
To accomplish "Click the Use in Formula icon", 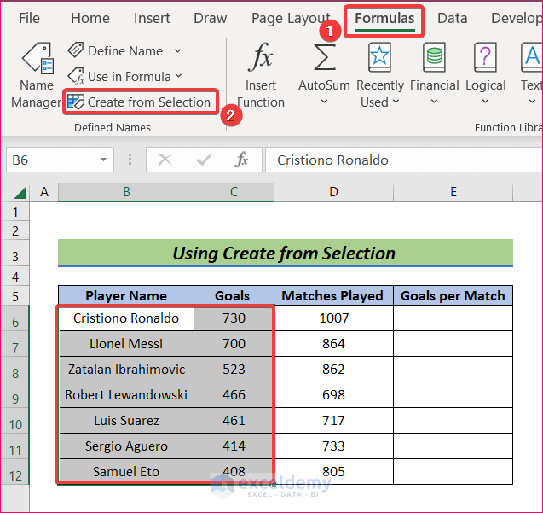I will pyautogui.click(x=76, y=76).
